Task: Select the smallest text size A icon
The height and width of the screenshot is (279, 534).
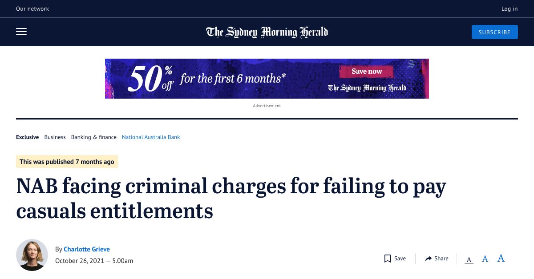Action: [x=469, y=259]
